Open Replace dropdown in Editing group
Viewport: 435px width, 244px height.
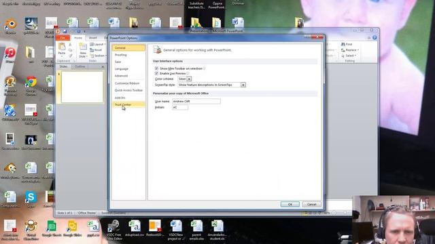pyautogui.click(x=350, y=50)
